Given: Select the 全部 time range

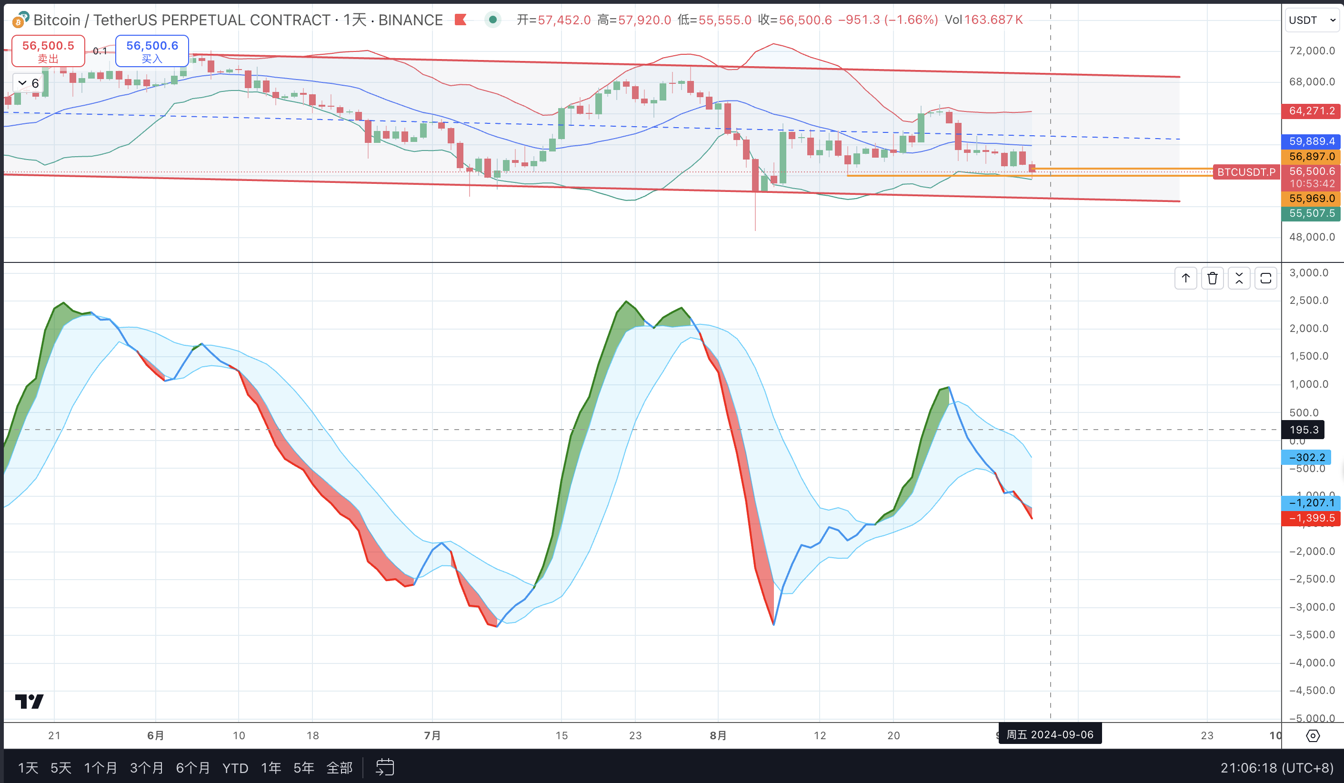Looking at the screenshot, I should 339,768.
